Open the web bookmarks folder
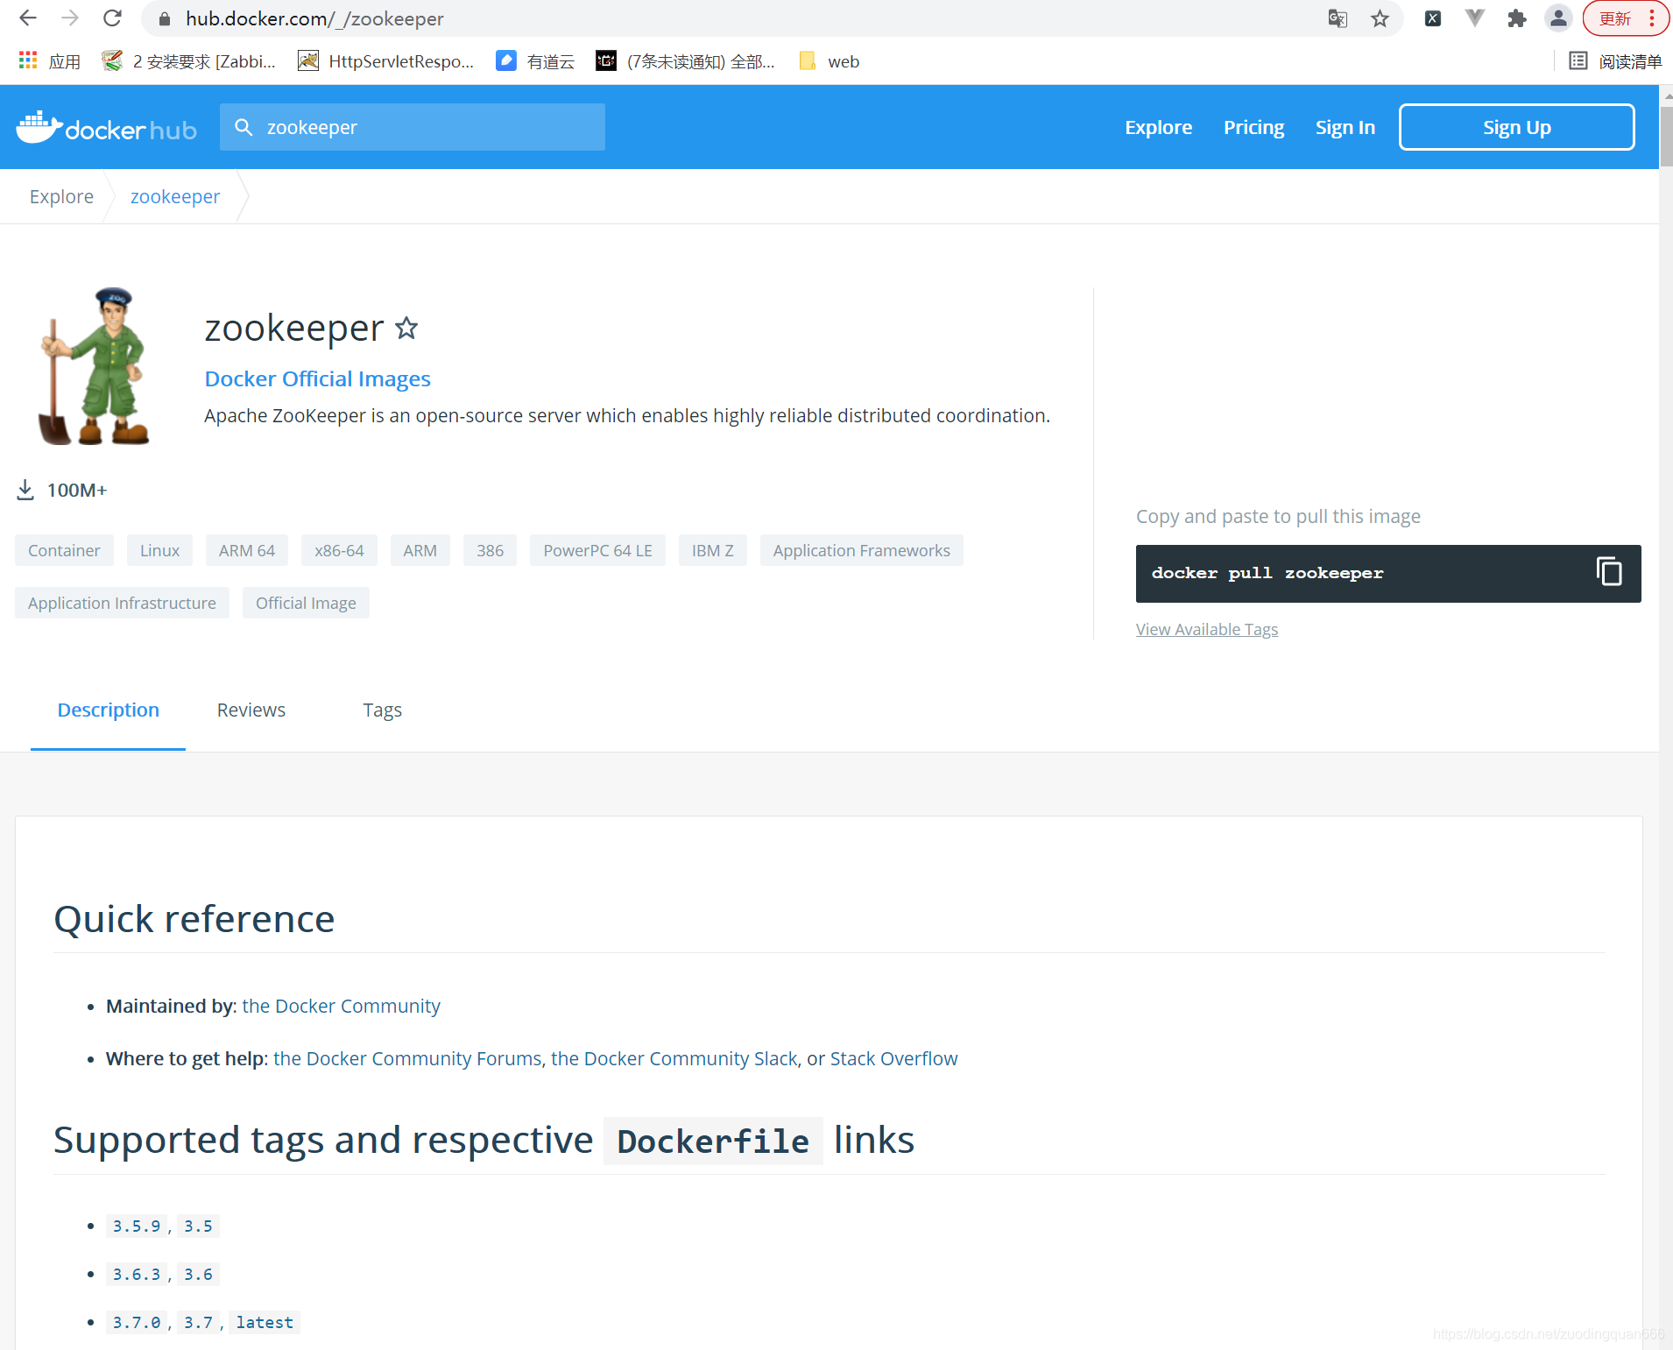Viewport: 1673px width, 1350px height. pyautogui.click(x=829, y=61)
